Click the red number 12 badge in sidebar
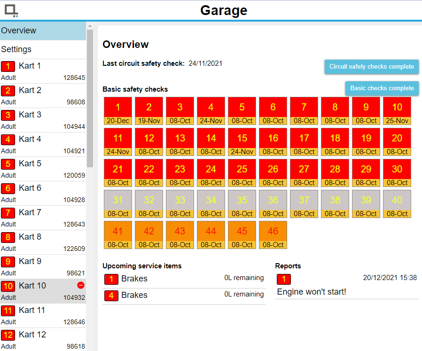Viewport: 422px width, 351px height. point(8,335)
